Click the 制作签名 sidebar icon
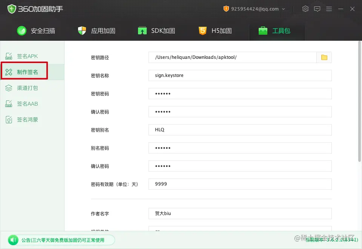The width and height of the screenshot is (362, 249). [x=9, y=72]
